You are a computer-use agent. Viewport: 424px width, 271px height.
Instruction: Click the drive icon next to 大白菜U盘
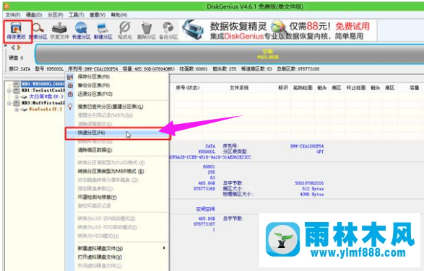(24, 97)
